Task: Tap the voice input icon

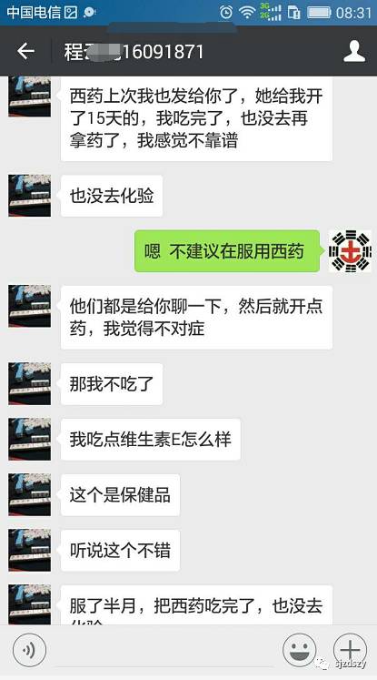Action: point(29,649)
